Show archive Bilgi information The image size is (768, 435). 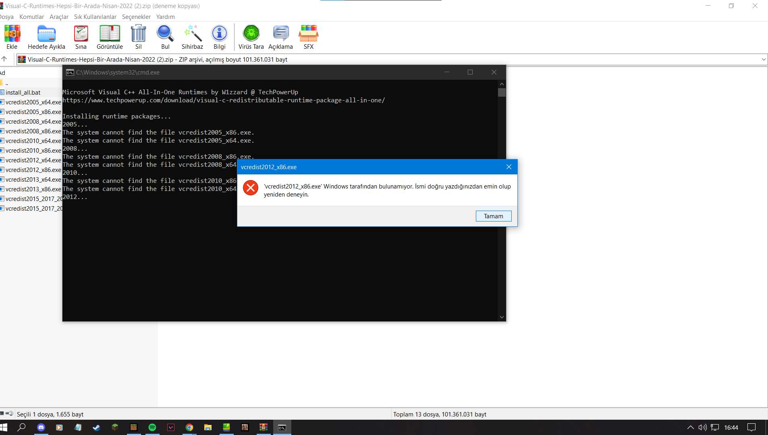tap(220, 37)
